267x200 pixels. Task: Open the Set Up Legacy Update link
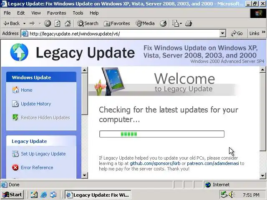(x=43, y=154)
